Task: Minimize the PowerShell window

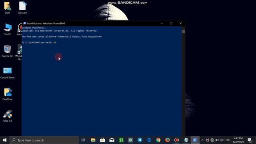Action: [x=162, y=23]
